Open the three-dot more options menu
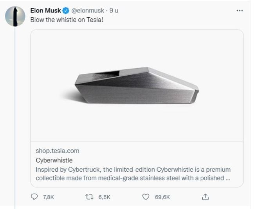This screenshot has width=256, height=209. pos(240,11)
